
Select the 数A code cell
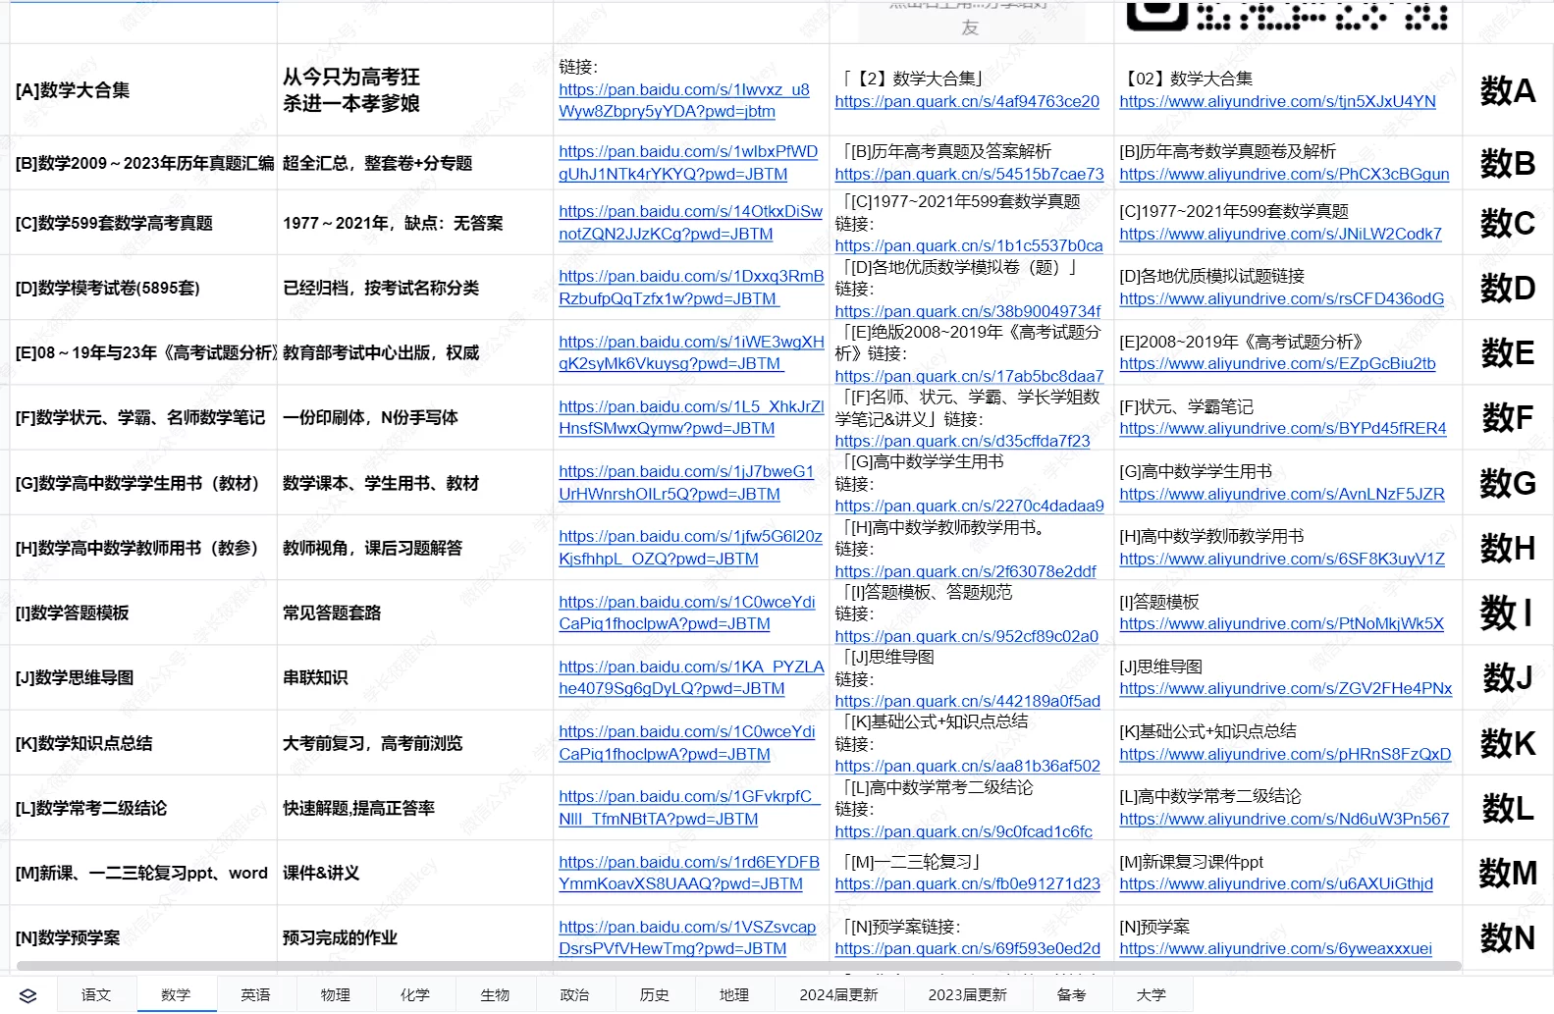click(x=1507, y=91)
